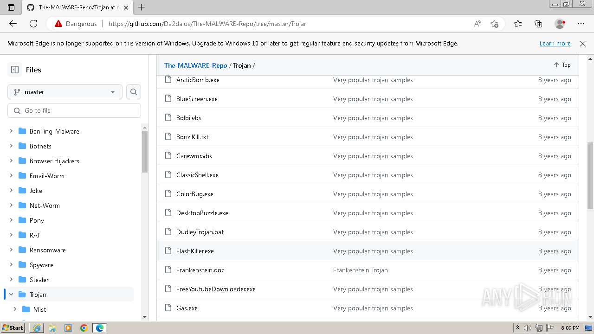Open Gas.exe file
The width and height of the screenshot is (594, 334).
187,308
